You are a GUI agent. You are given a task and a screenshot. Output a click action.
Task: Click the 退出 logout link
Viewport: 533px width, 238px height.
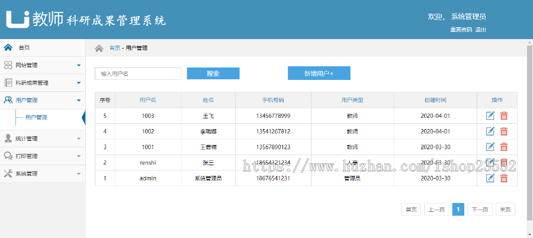tap(480, 30)
